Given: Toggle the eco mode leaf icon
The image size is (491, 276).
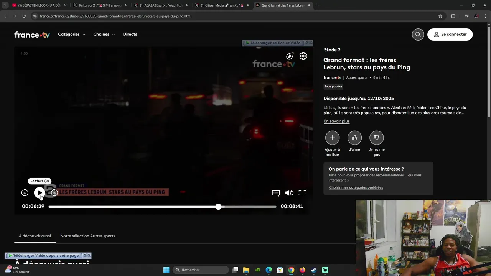Looking at the screenshot, I should coord(290,56).
